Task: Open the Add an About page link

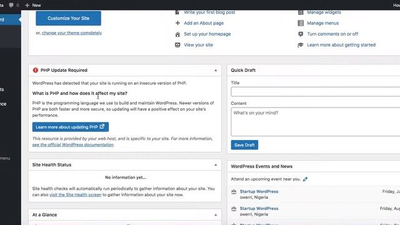Action: 204,23
